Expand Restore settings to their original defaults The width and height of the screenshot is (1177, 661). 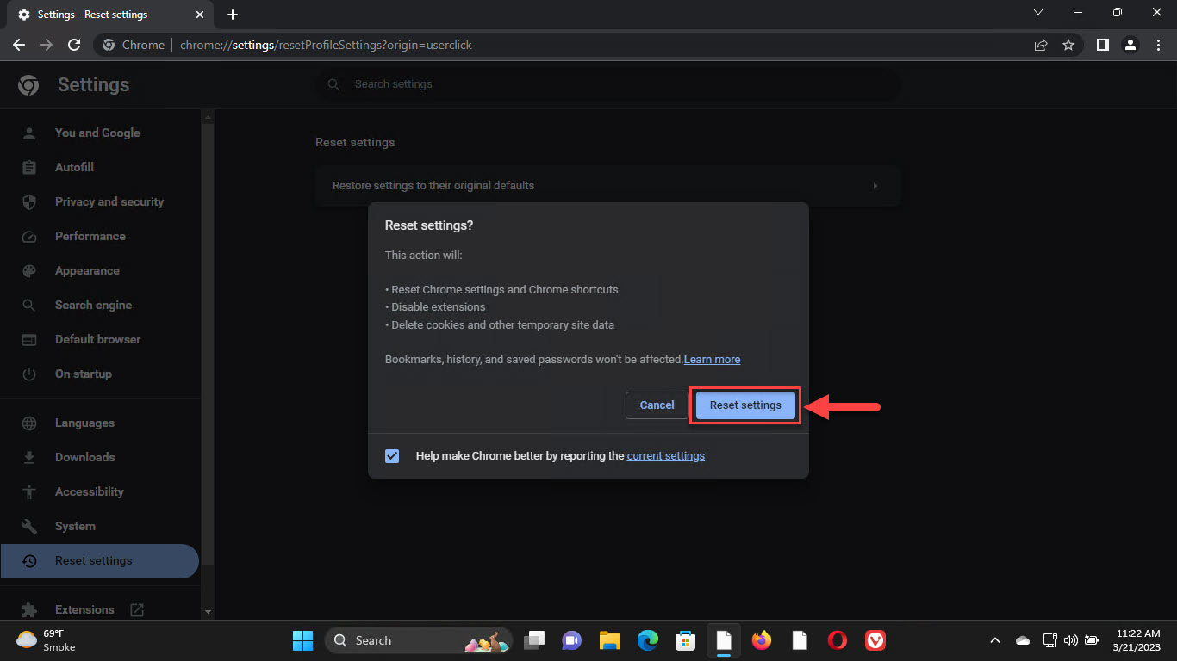click(608, 185)
